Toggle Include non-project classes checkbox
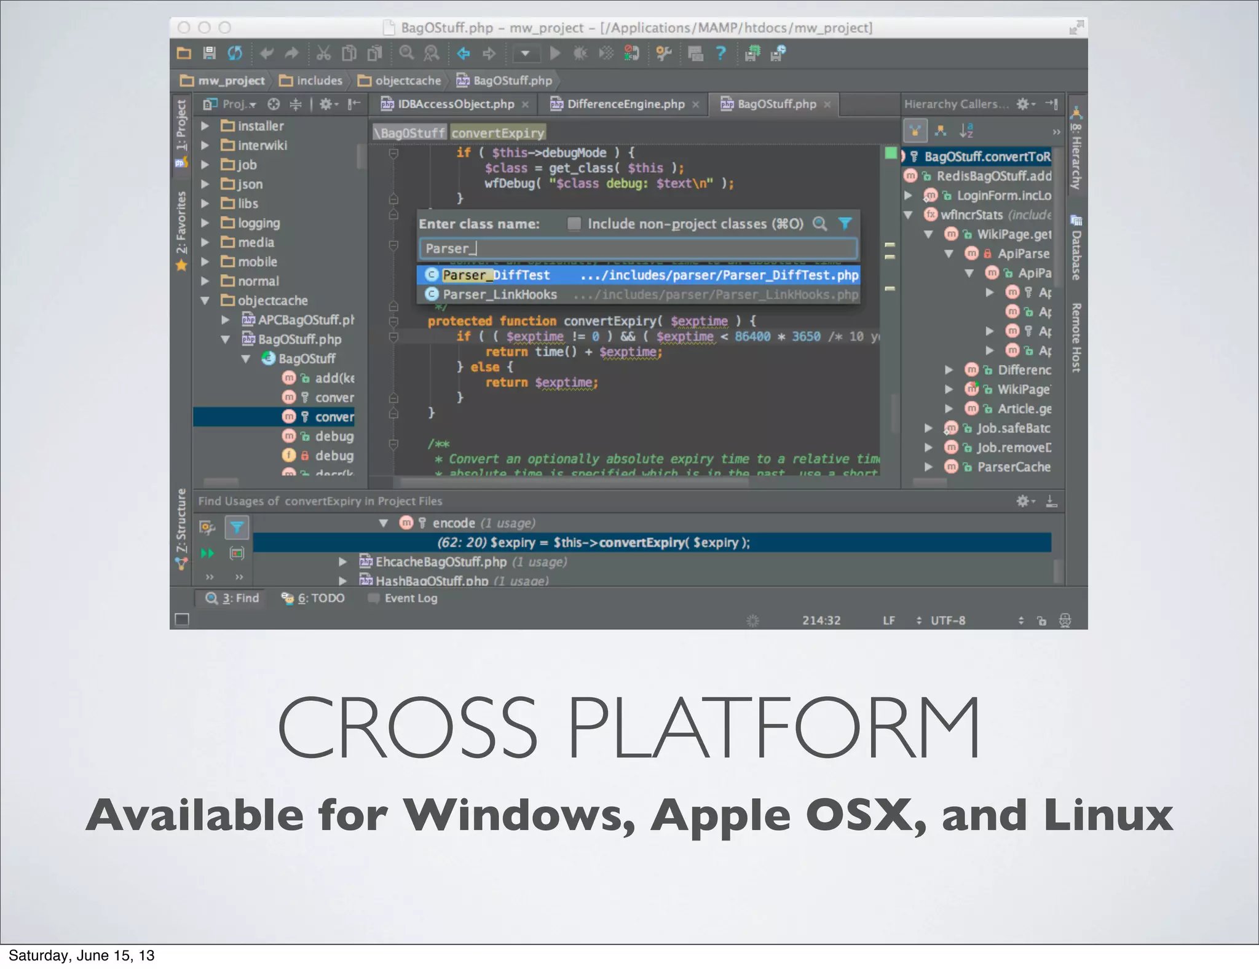 coord(574,224)
